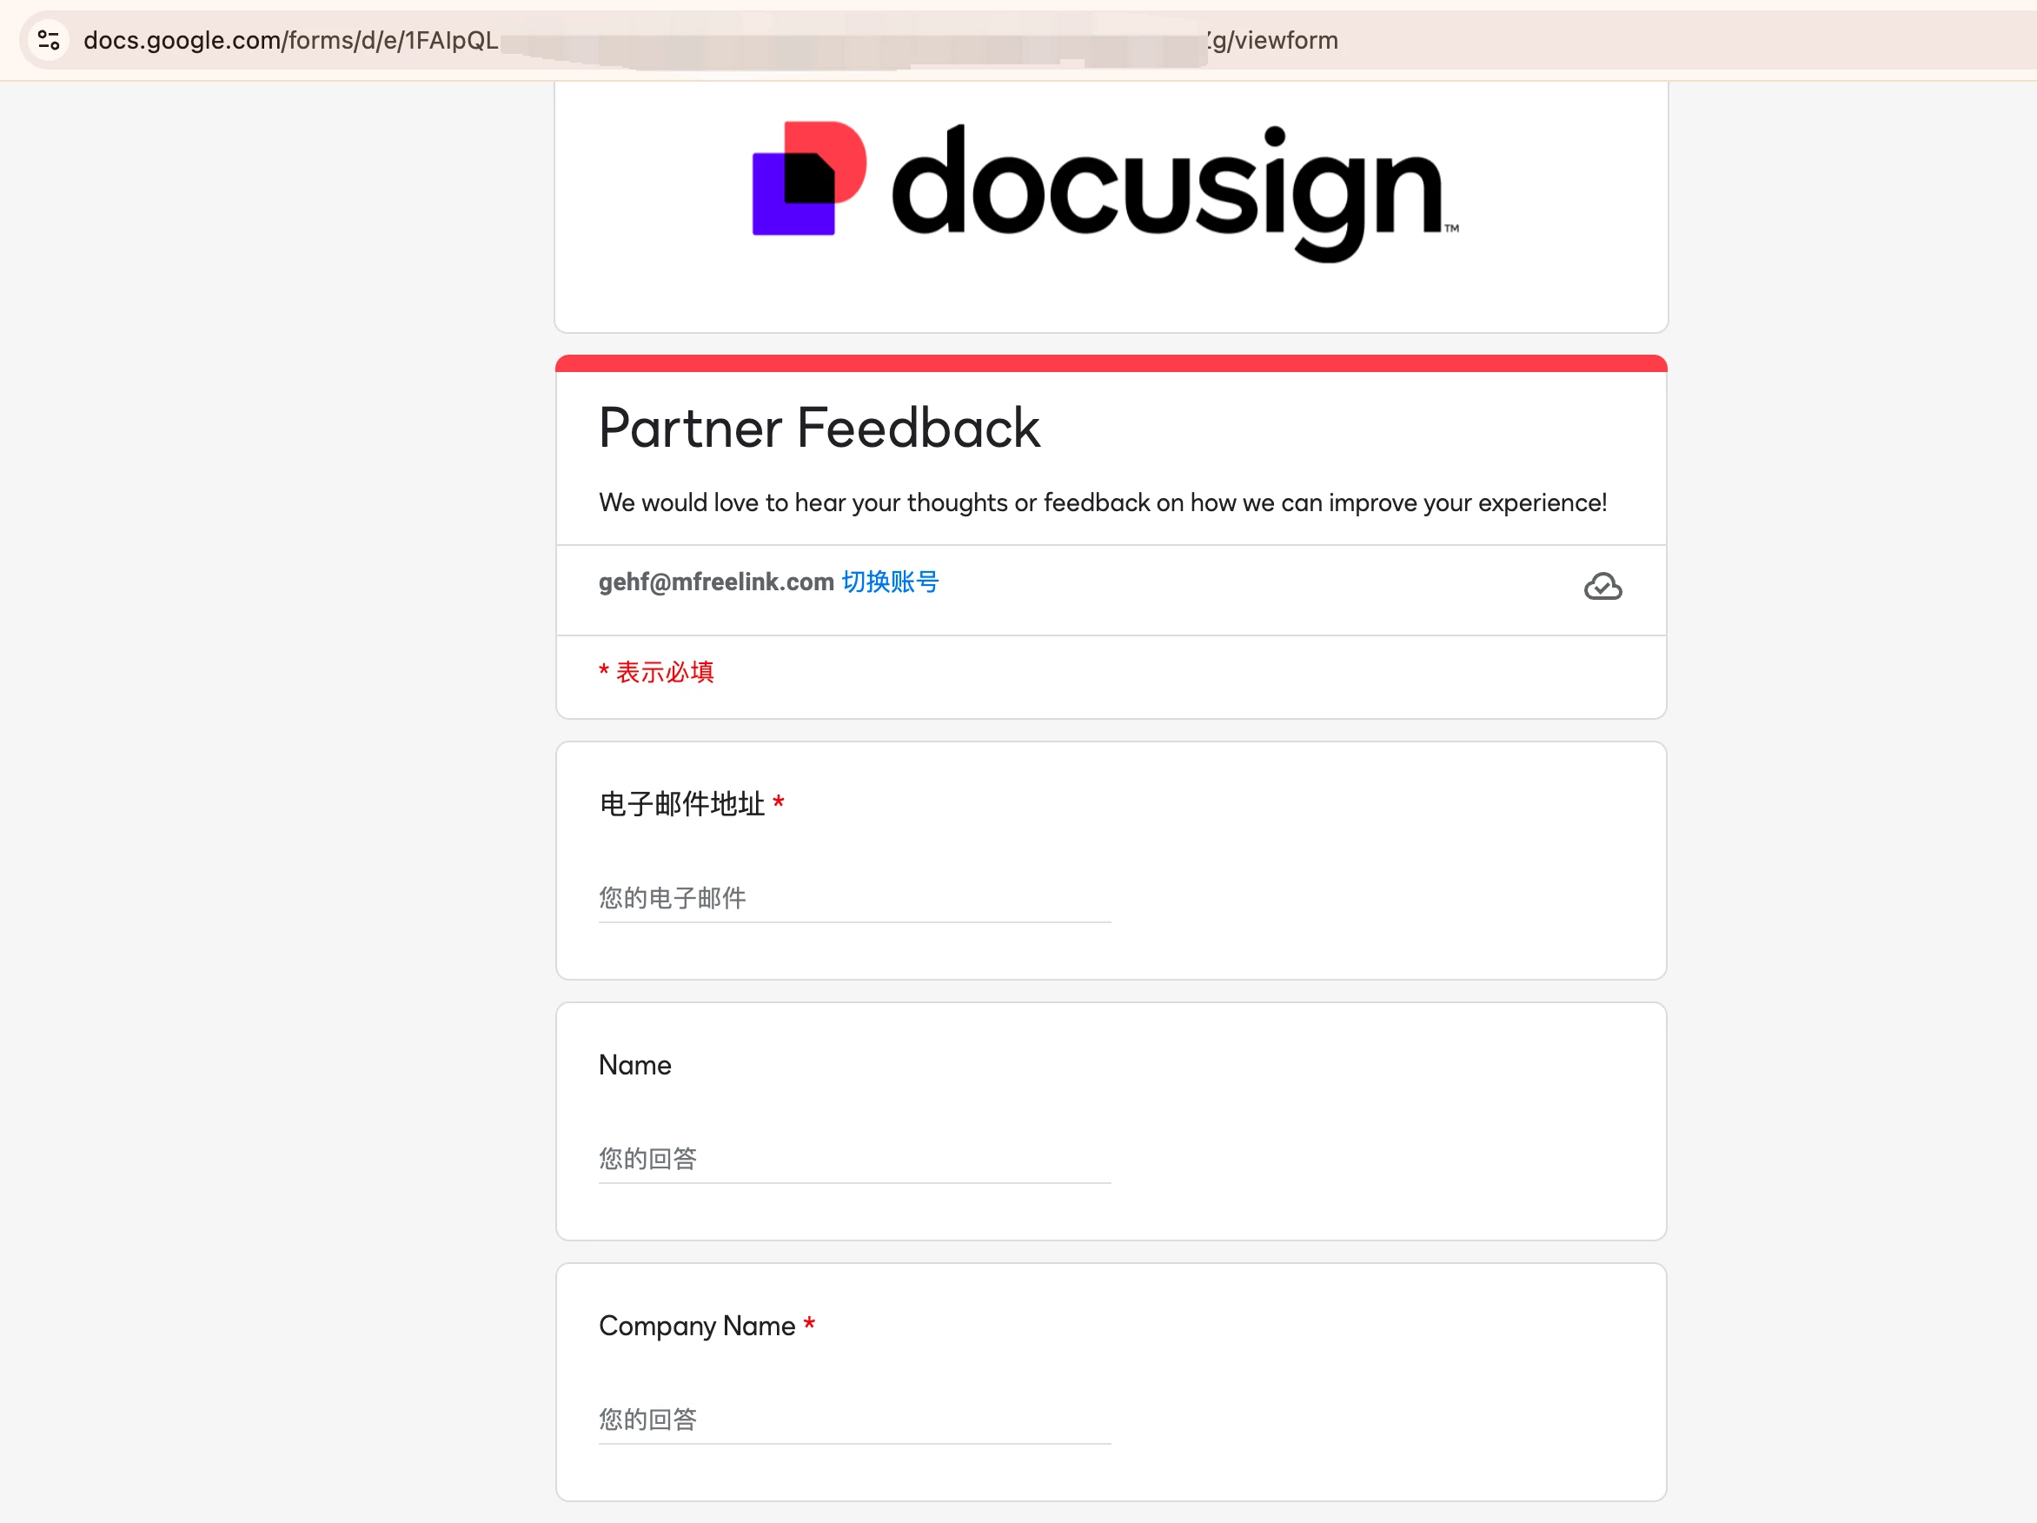This screenshot has height=1523, width=2037.
Task: Click the 切换账号 switch account link
Action: (891, 582)
